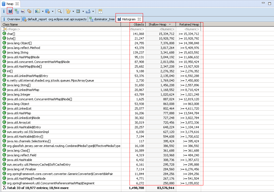Viewport: 274px width, 192px height.
Task: Expand the calculate retained size dropdown
Action: 83,12
